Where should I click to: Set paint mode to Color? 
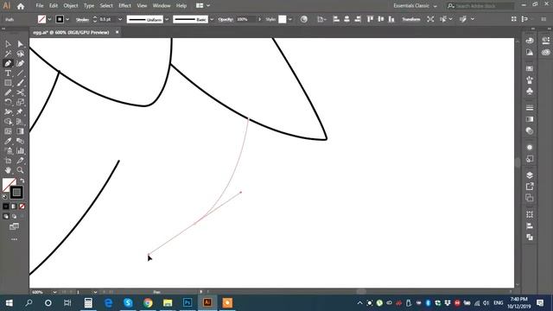(x=6, y=206)
